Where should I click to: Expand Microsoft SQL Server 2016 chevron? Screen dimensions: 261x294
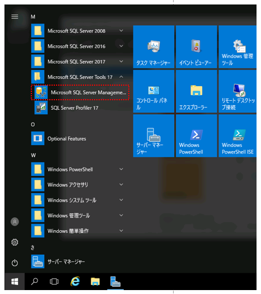(122, 46)
